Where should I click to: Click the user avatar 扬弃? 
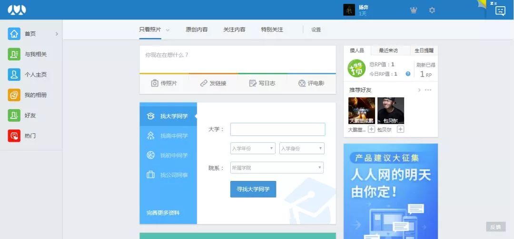click(x=349, y=10)
